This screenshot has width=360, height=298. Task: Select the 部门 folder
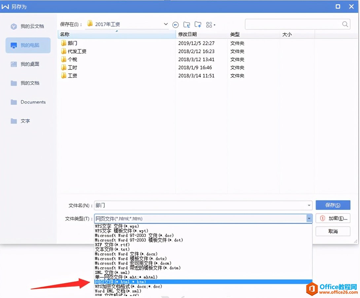pos(69,43)
